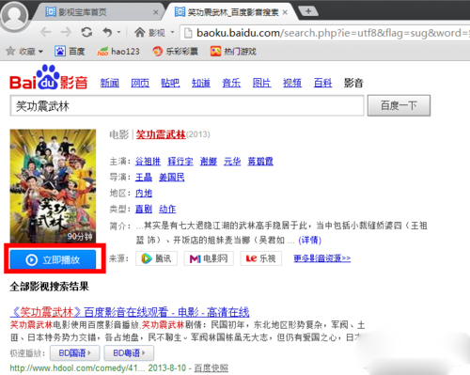Click actor link 谢娜
Viewport: 470px width, 375px height.
click(209, 162)
